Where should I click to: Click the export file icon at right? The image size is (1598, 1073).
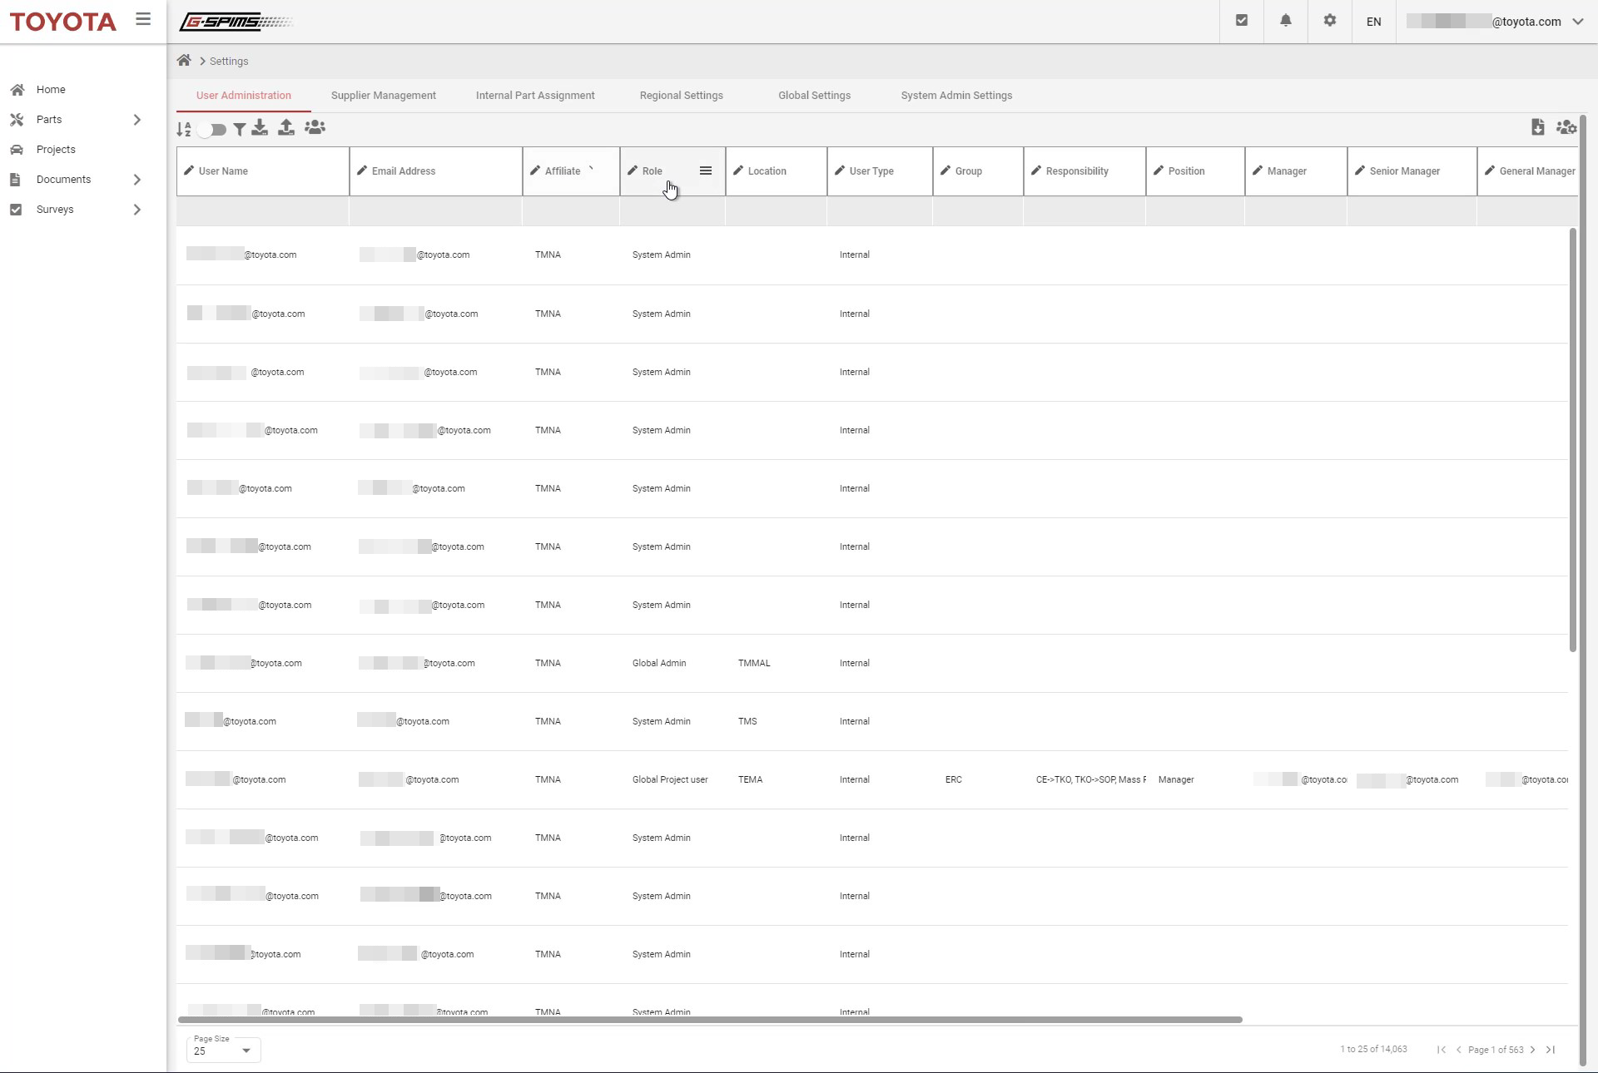coord(1537,127)
